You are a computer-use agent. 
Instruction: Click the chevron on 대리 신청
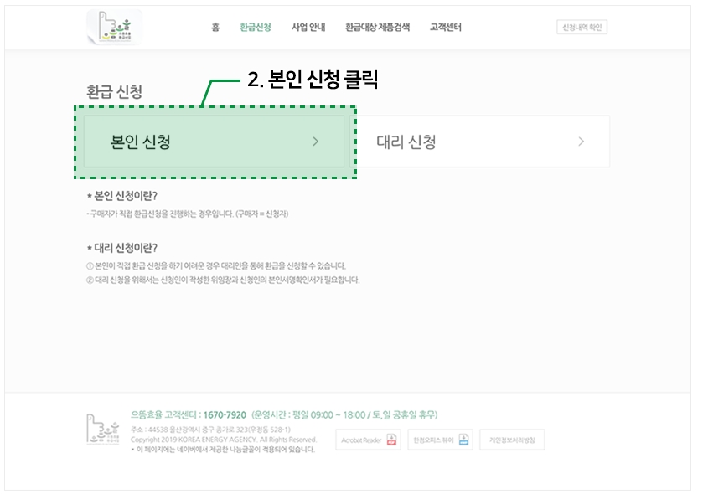[x=581, y=142]
